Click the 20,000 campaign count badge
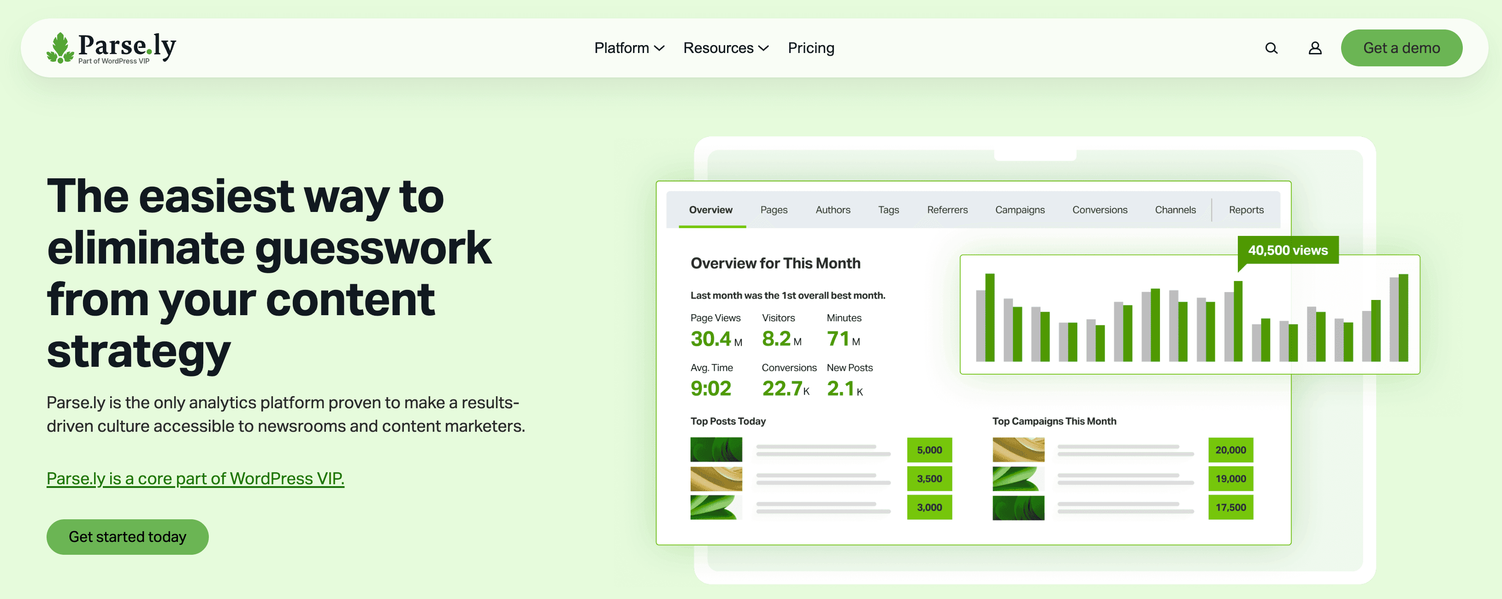Viewport: 1502px width, 599px height. click(1230, 450)
